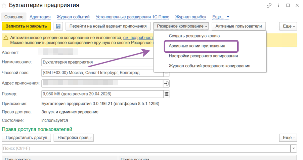The height and width of the screenshot is (160, 303).
Task: Open application address via arrow icon
Action: coord(166,83)
